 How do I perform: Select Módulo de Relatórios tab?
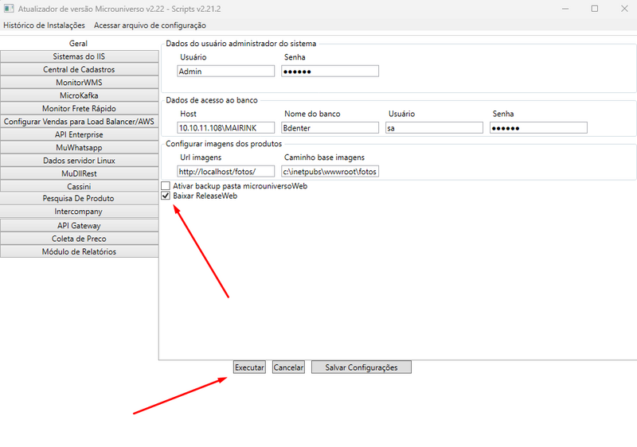(x=79, y=252)
